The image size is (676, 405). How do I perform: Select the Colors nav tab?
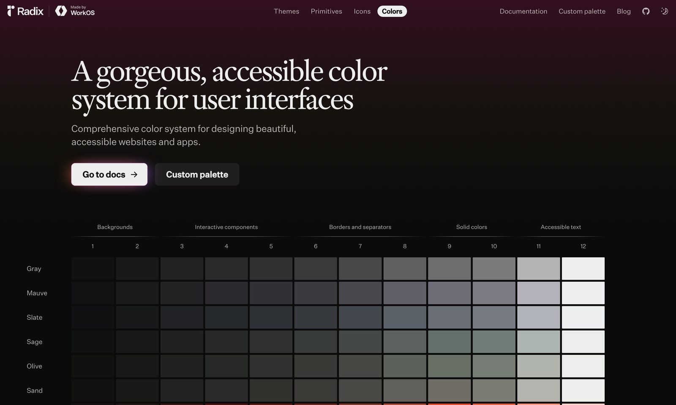point(392,11)
